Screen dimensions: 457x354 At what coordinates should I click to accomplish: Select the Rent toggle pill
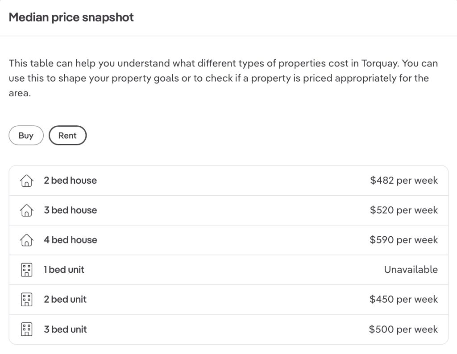tap(67, 136)
